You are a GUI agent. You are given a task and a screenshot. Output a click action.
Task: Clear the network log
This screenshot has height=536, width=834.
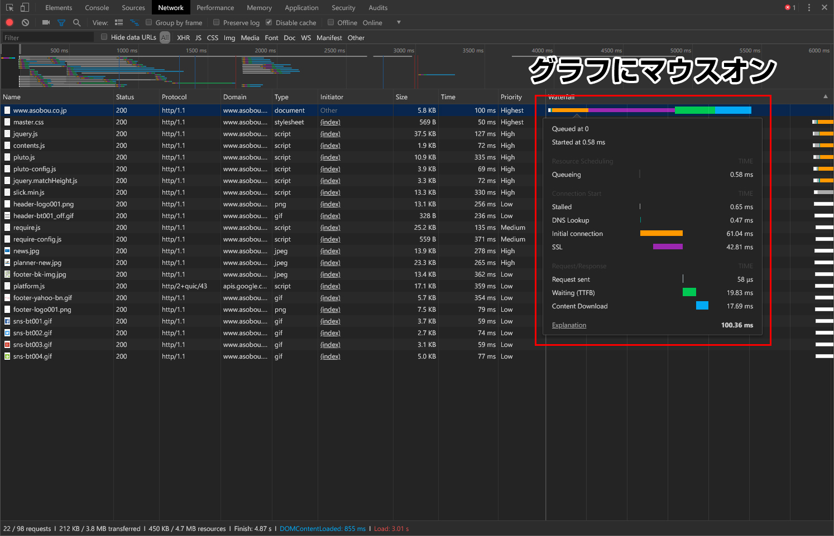25,22
